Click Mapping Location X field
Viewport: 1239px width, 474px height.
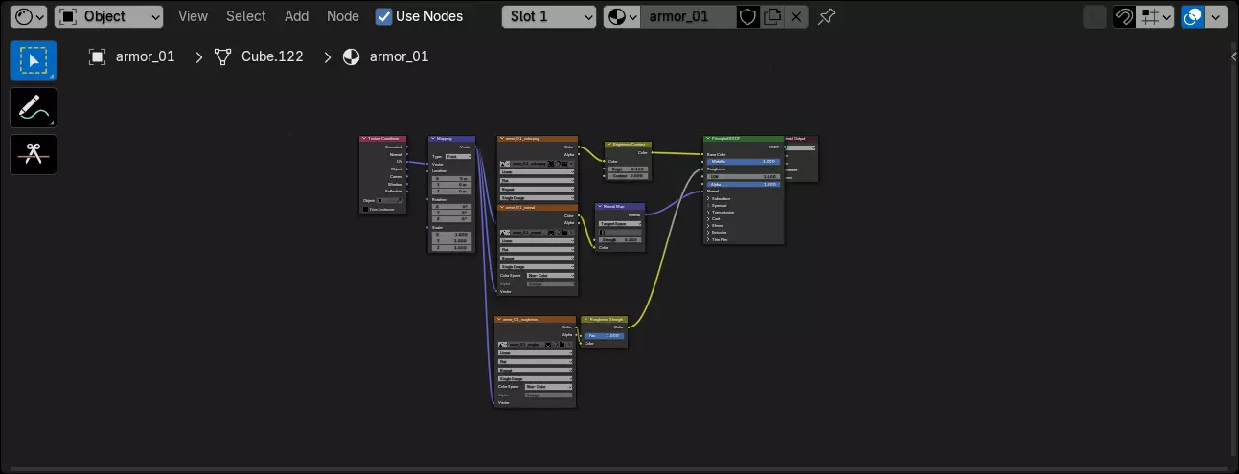click(x=451, y=178)
